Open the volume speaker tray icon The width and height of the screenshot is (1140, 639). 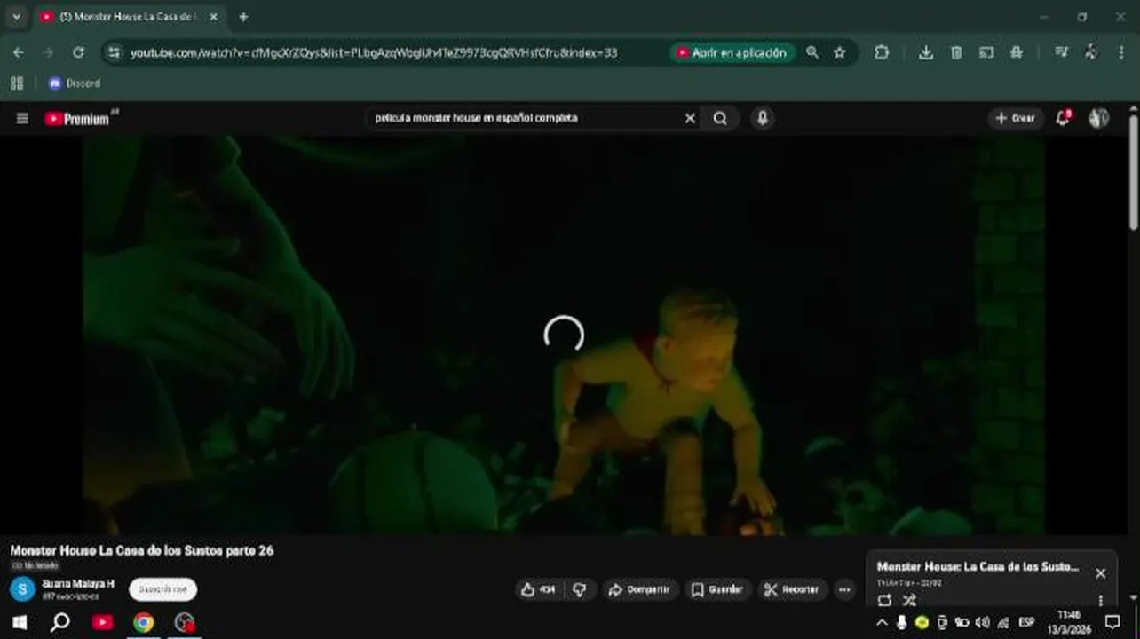(983, 622)
